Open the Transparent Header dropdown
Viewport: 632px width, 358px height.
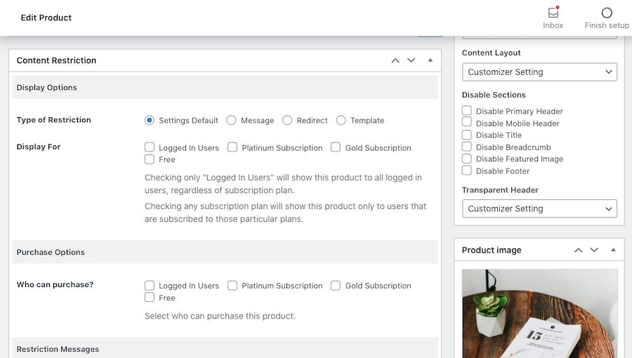(x=539, y=208)
